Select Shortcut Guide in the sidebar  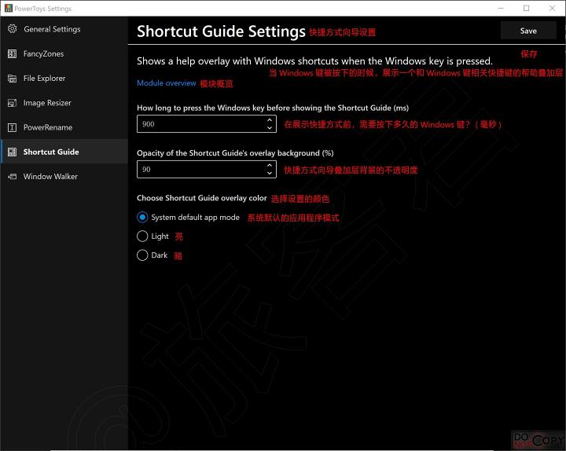point(64,152)
